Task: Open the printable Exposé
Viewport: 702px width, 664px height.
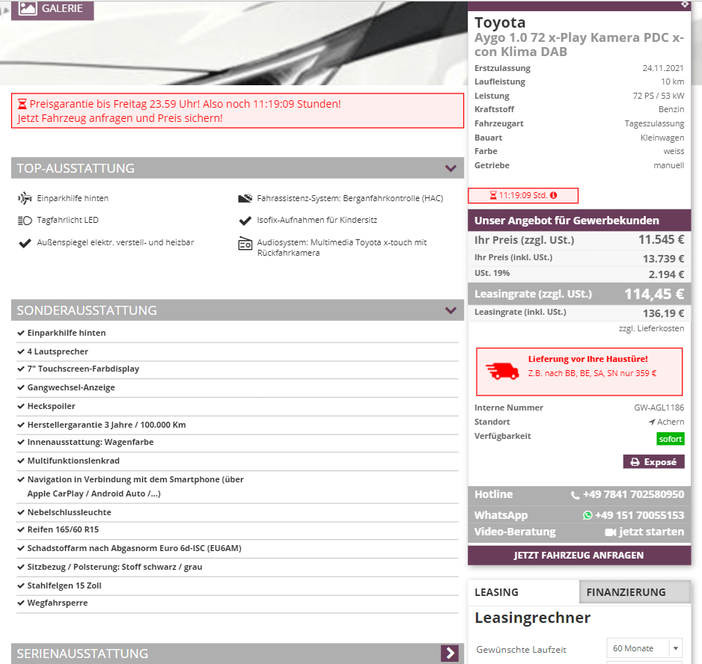Action: click(x=653, y=462)
